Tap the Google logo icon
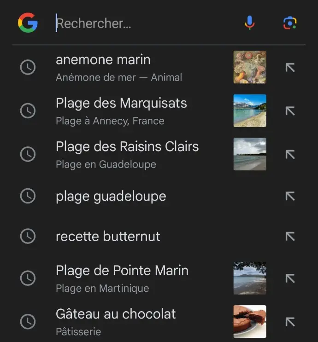318x342 pixels. tap(28, 23)
